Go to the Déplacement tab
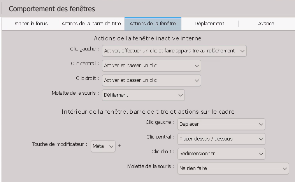Screen dimensions: 295x182 (209, 24)
